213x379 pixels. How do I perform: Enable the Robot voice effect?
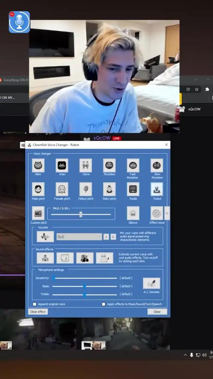coord(157,189)
